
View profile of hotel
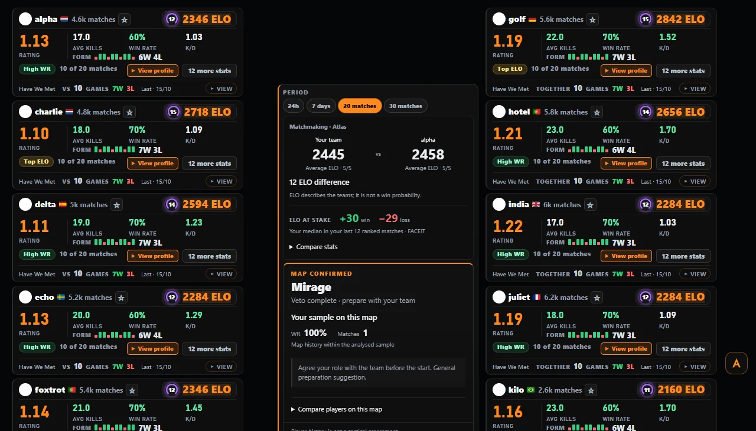(x=626, y=164)
